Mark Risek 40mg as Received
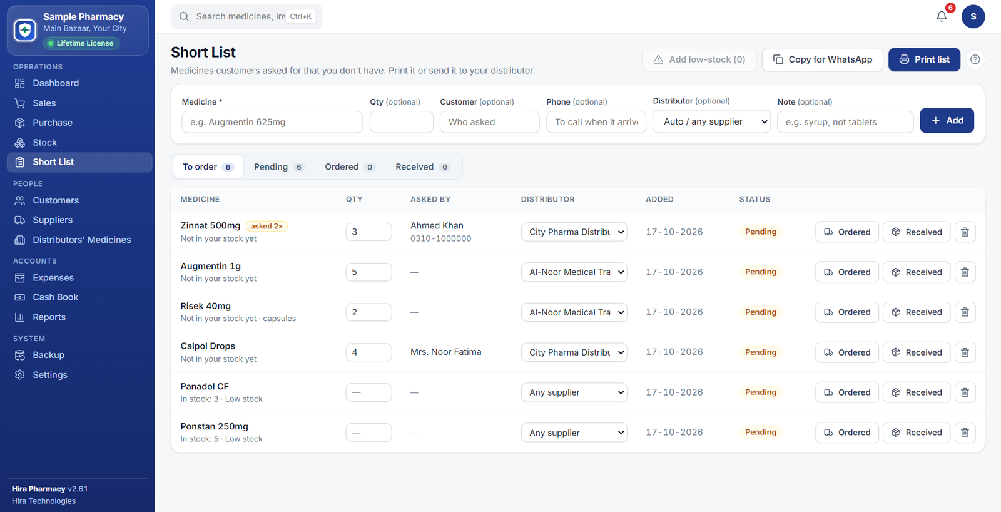The width and height of the screenshot is (1001, 512). coord(917,312)
